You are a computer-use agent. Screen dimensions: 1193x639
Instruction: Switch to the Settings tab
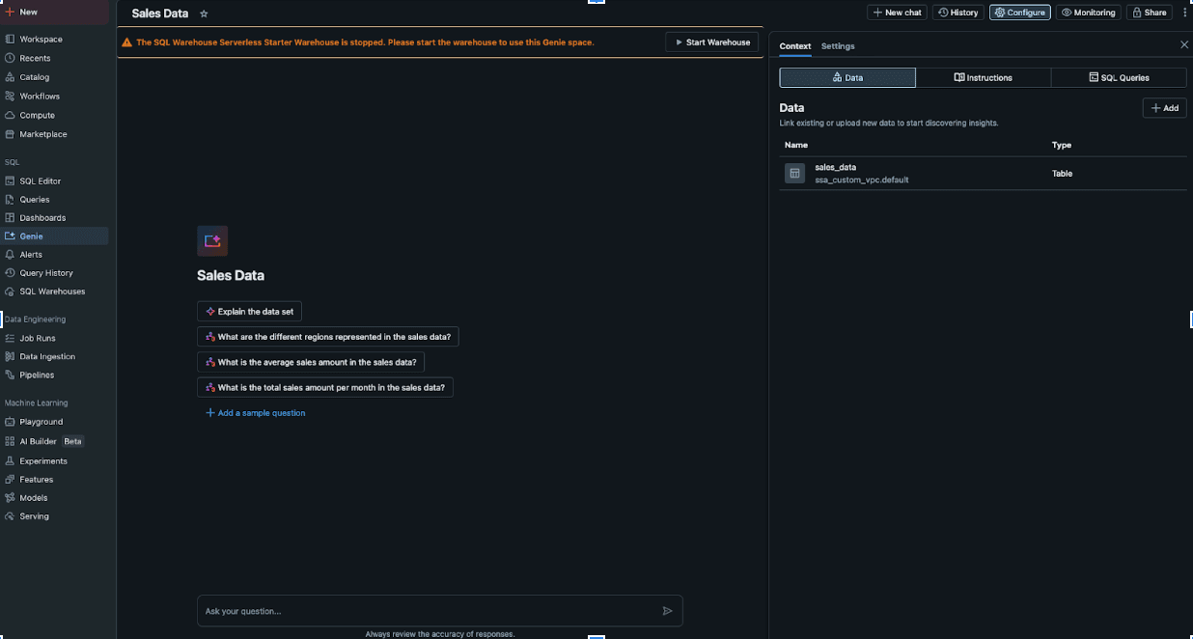(838, 46)
